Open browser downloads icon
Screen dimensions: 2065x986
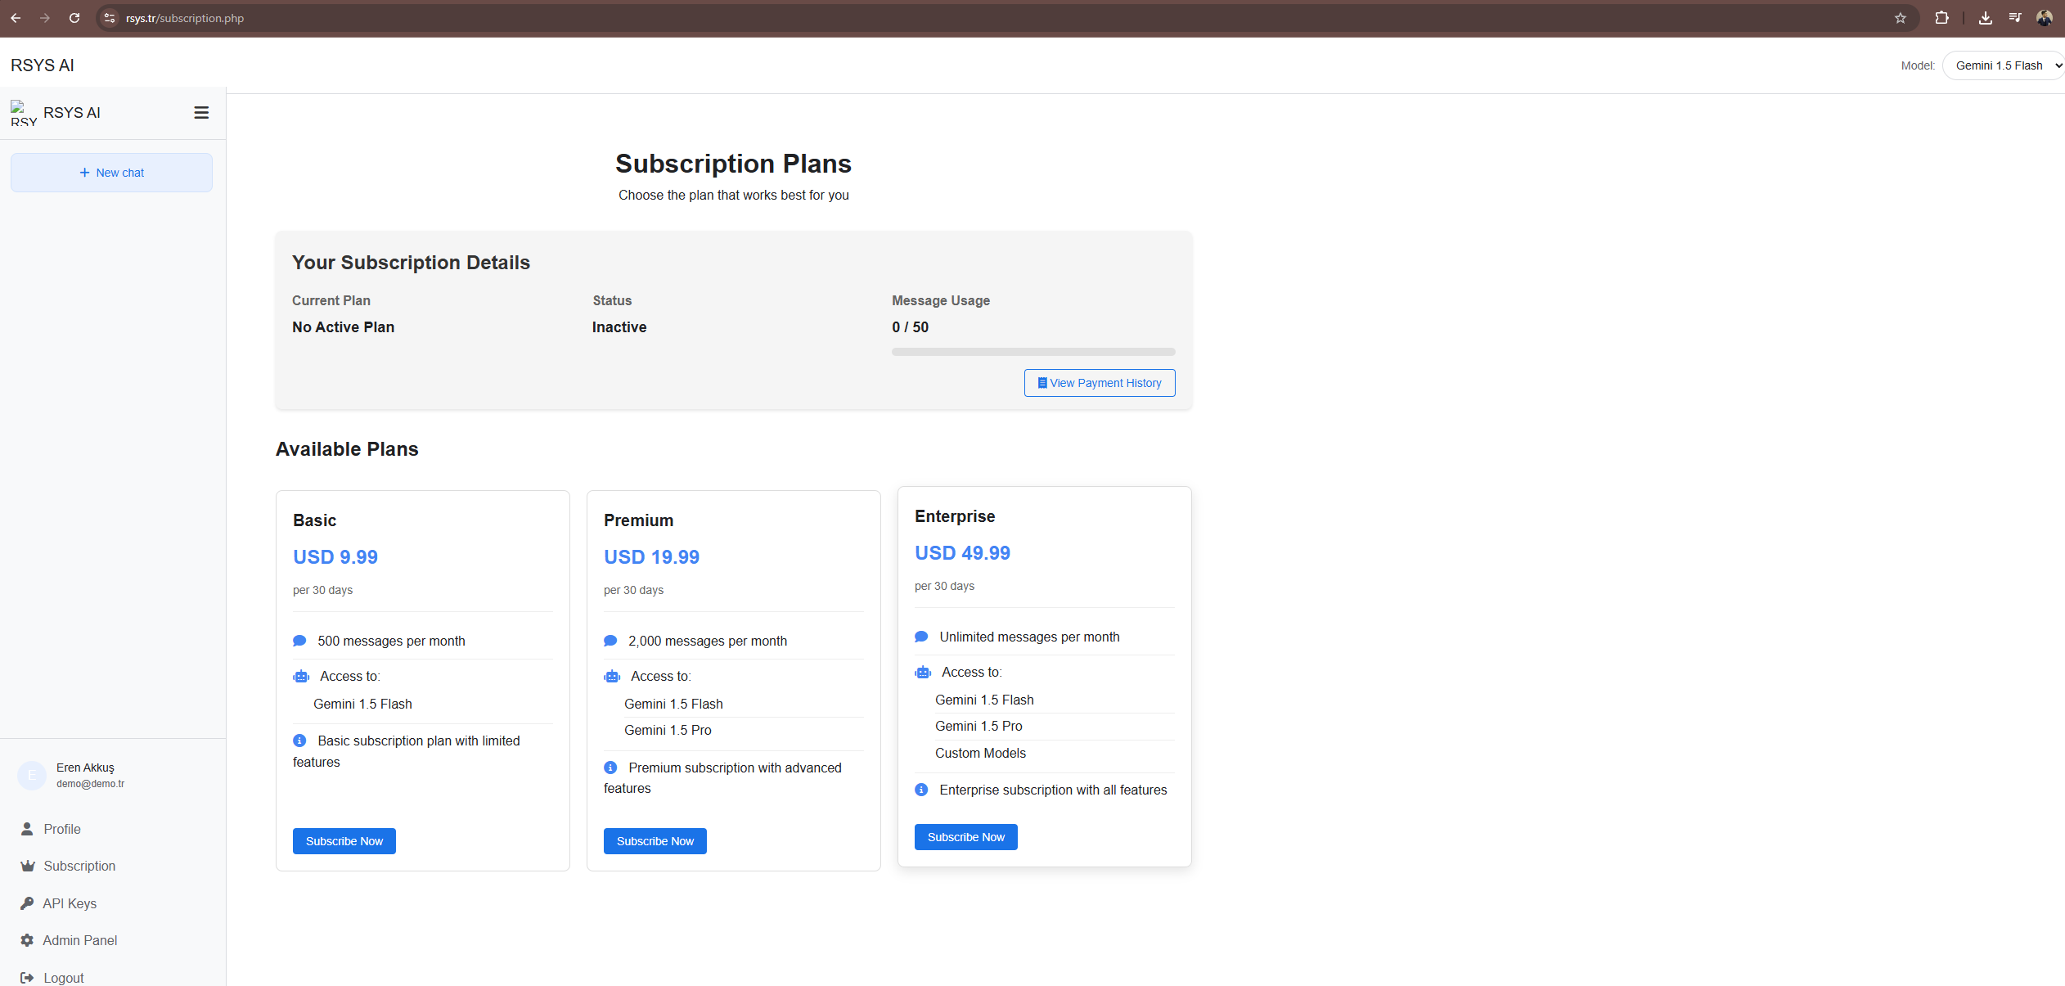click(1985, 18)
